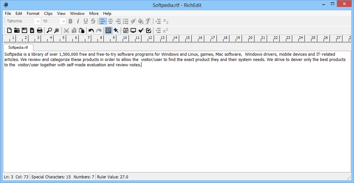Toggle superscript x2 formatting

point(166,30)
